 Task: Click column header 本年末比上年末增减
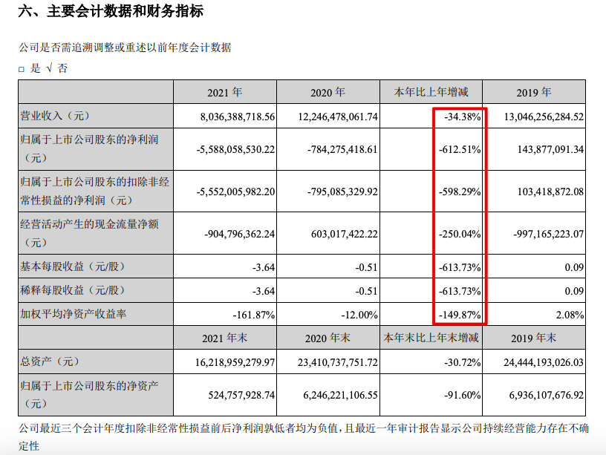coord(431,338)
